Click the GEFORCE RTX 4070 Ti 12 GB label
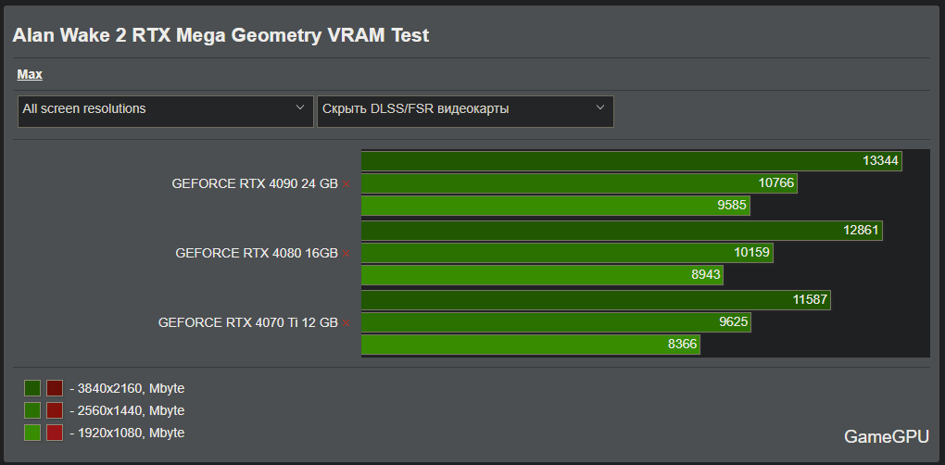The image size is (945, 465). (248, 323)
